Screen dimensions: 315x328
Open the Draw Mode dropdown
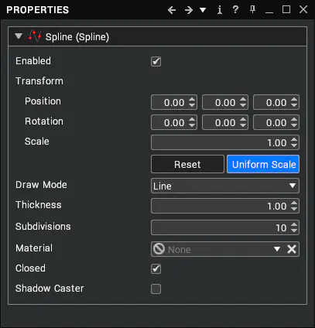(x=225, y=186)
